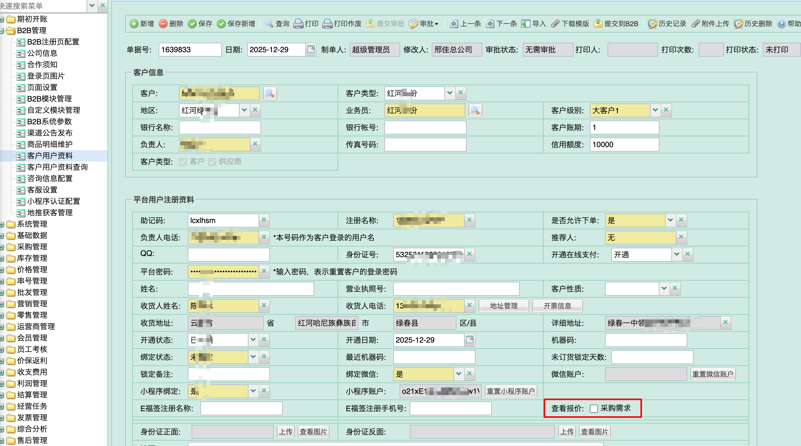The image size is (801, 446).
Task: Click the 打印 printer icon
Action: 298,24
